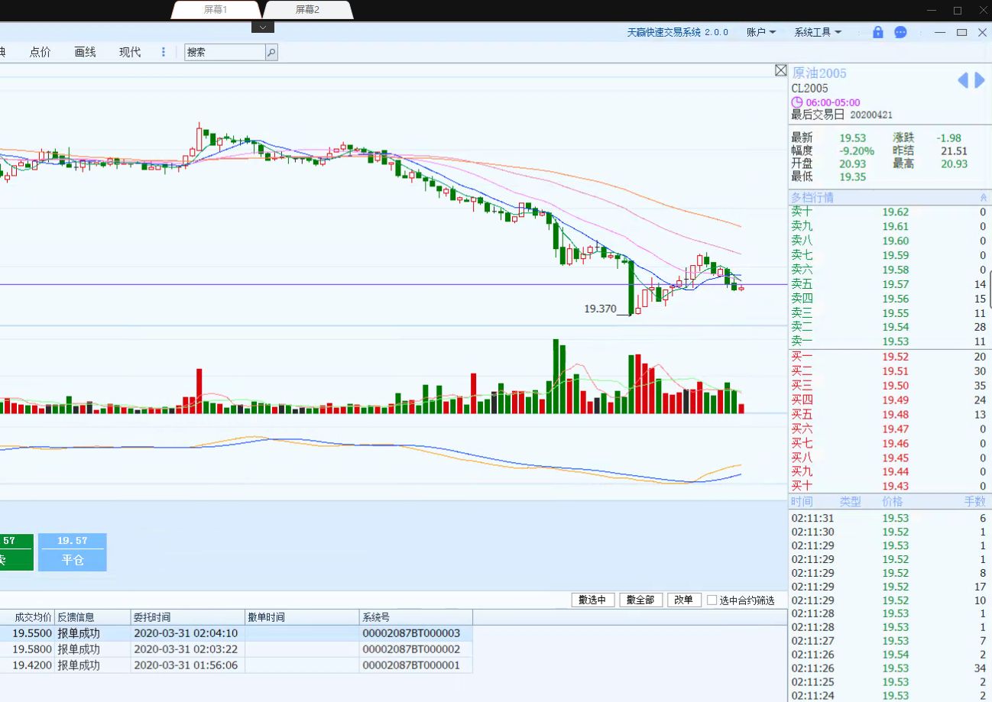Enable the 选中合约筛选 checkbox

coord(712,600)
